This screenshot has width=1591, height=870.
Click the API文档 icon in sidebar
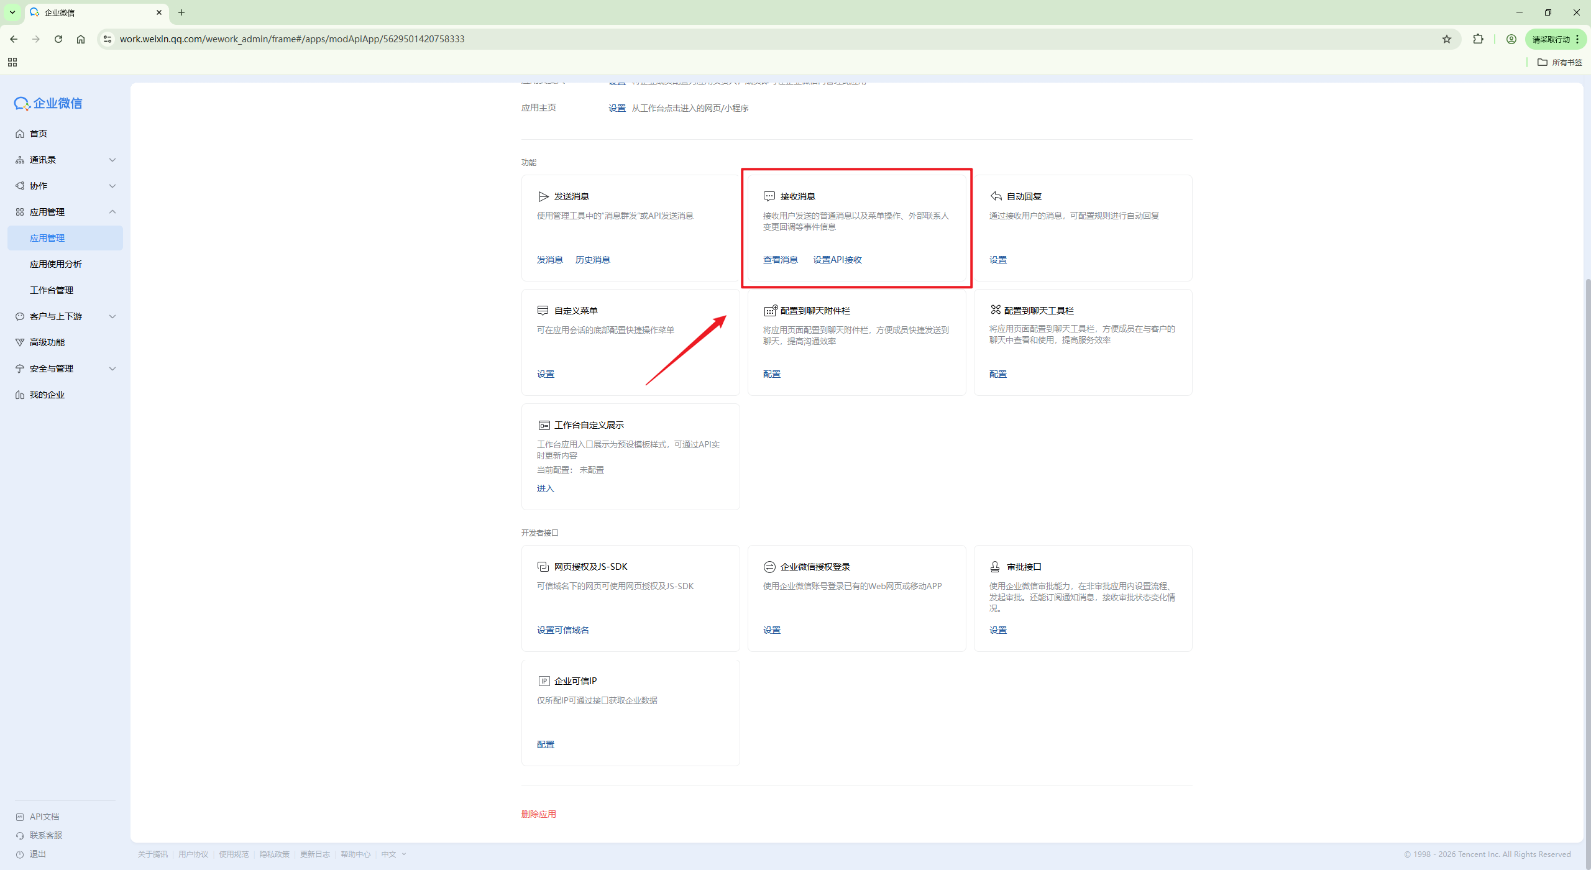pyautogui.click(x=20, y=817)
